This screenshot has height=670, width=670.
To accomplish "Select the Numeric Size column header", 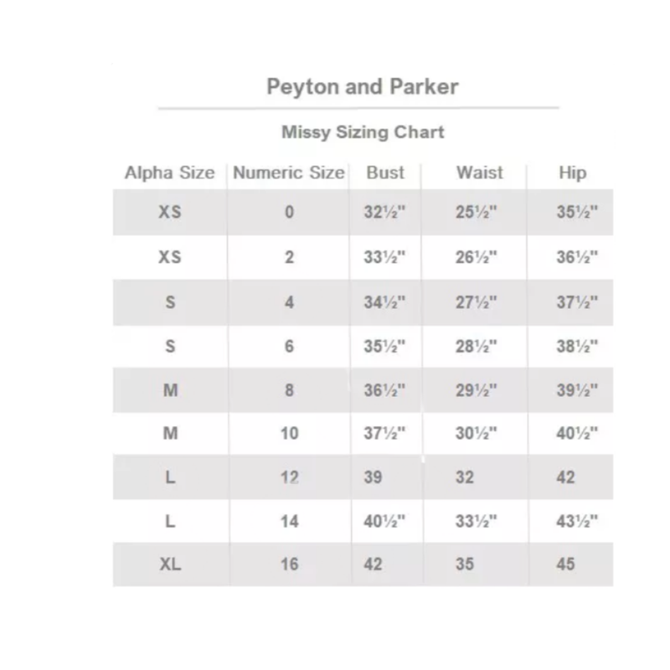I will (288, 173).
